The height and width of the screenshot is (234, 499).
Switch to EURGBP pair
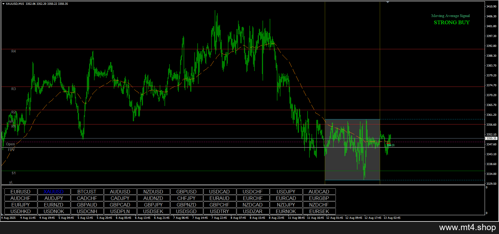(319, 198)
